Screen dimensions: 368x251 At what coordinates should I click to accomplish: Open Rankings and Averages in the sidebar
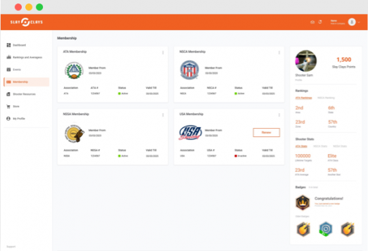tap(25, 57)
